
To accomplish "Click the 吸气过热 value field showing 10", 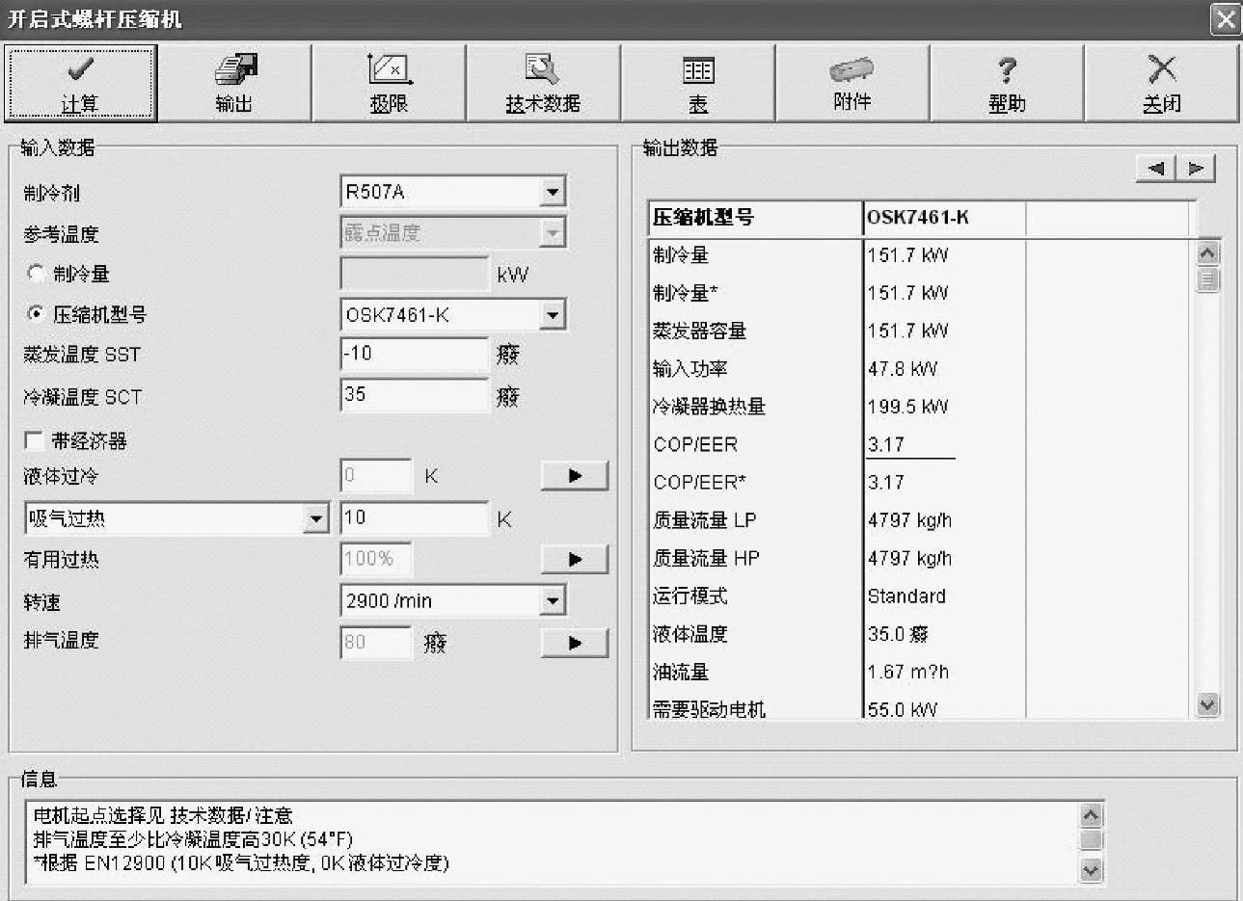I will pyautogui.click(x=415, y=518).
